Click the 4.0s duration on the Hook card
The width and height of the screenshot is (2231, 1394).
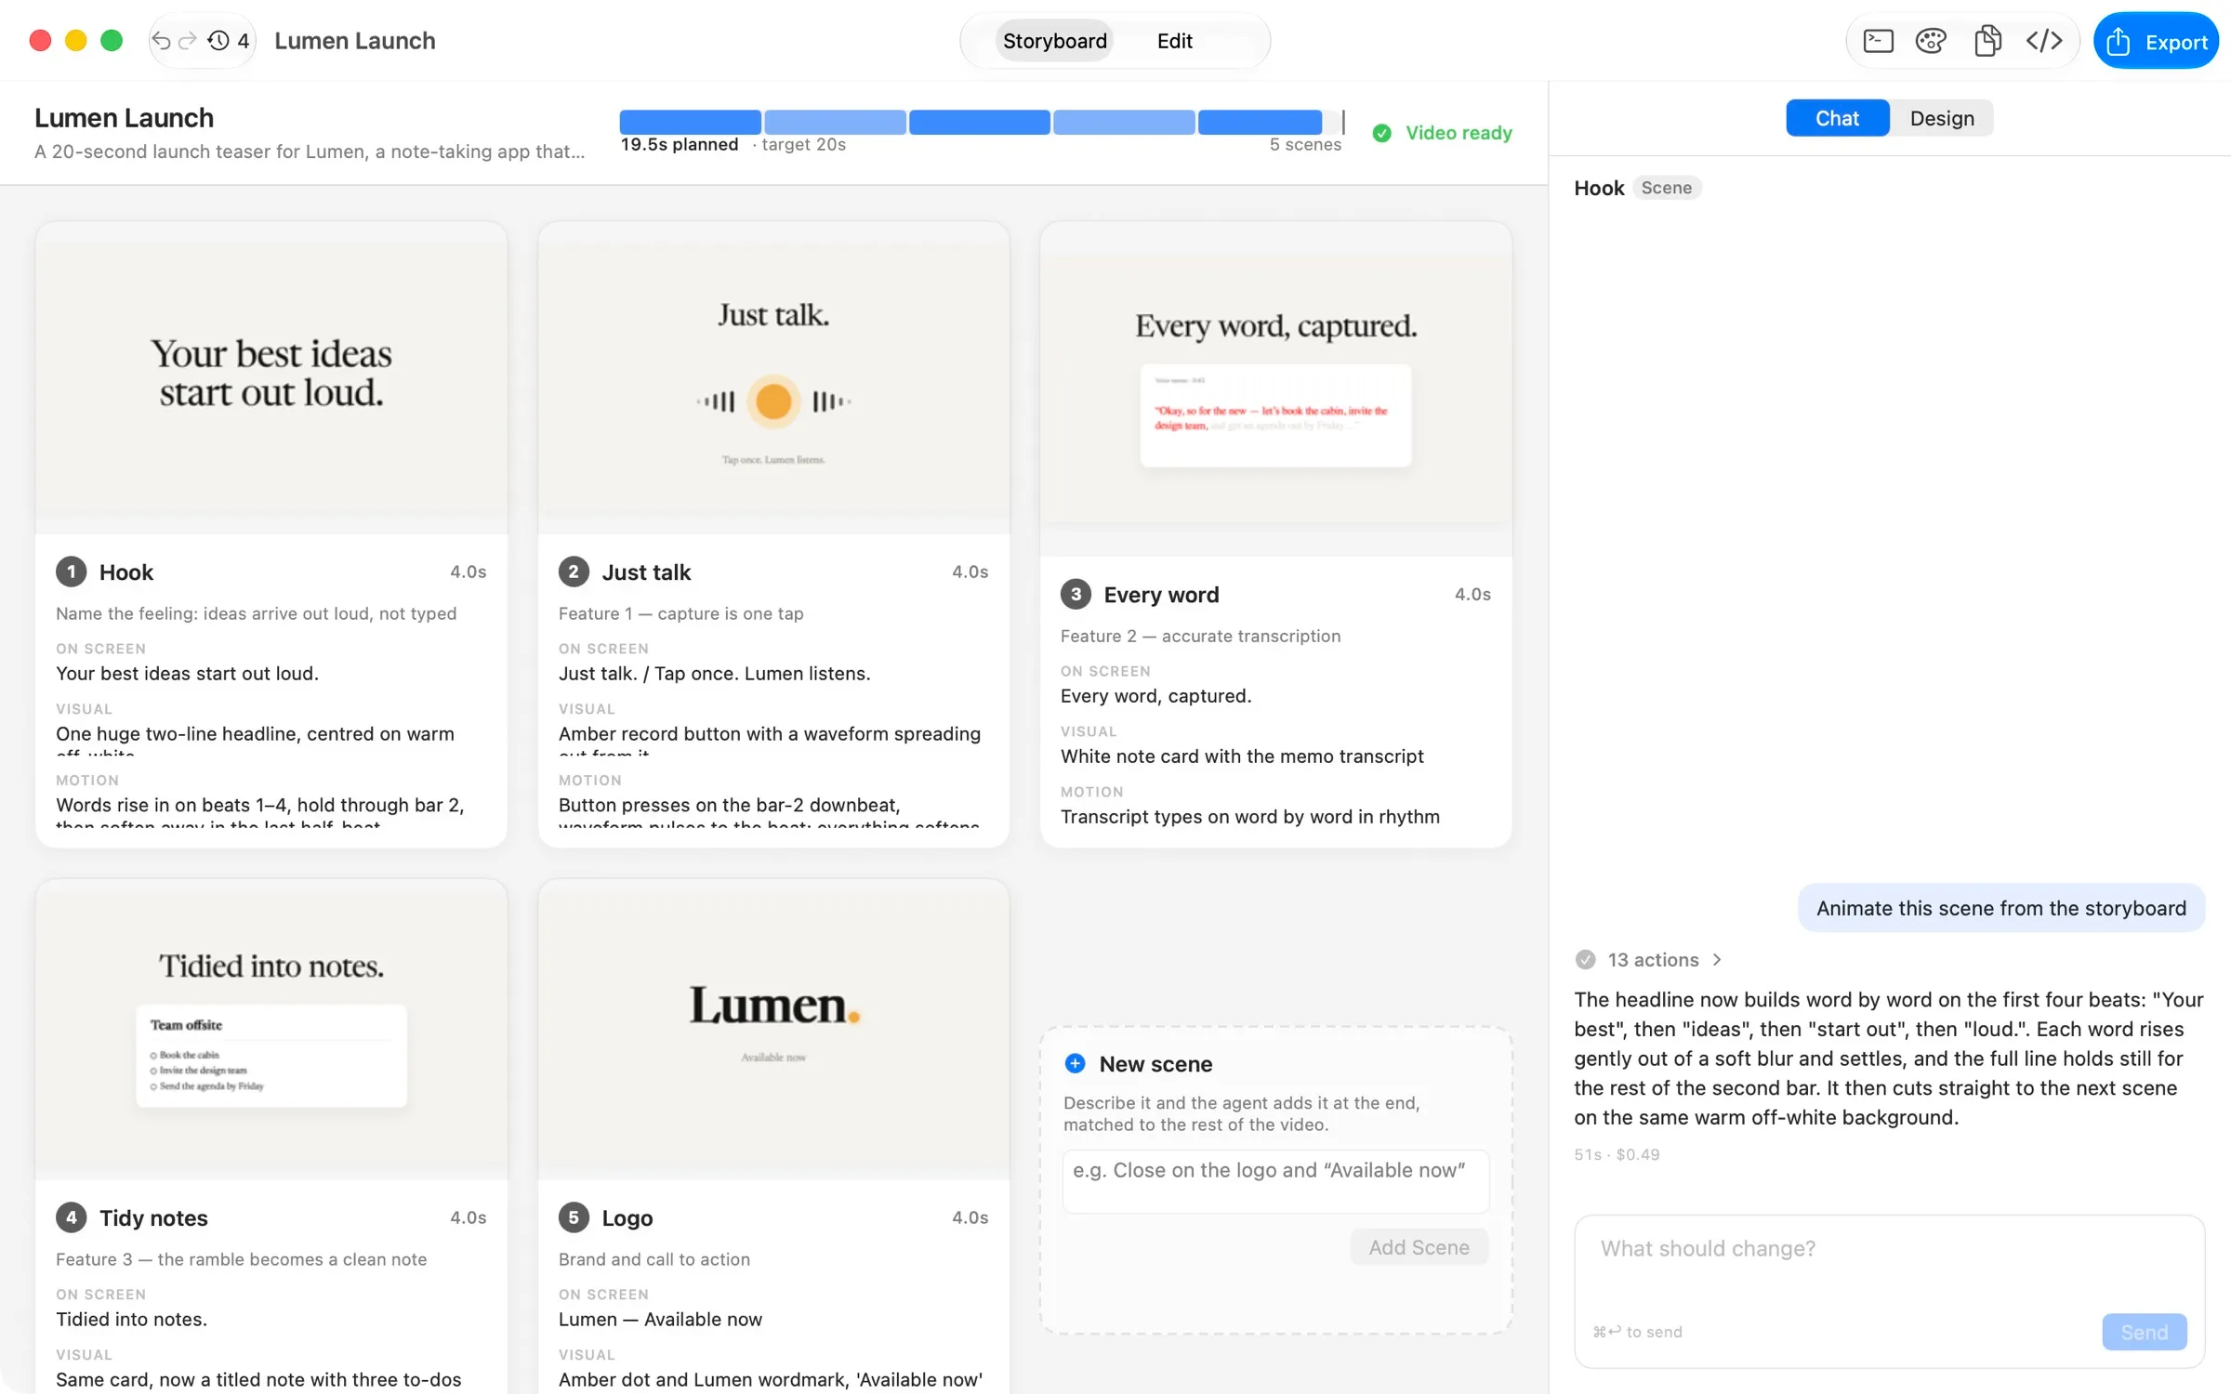coord(468,572)
